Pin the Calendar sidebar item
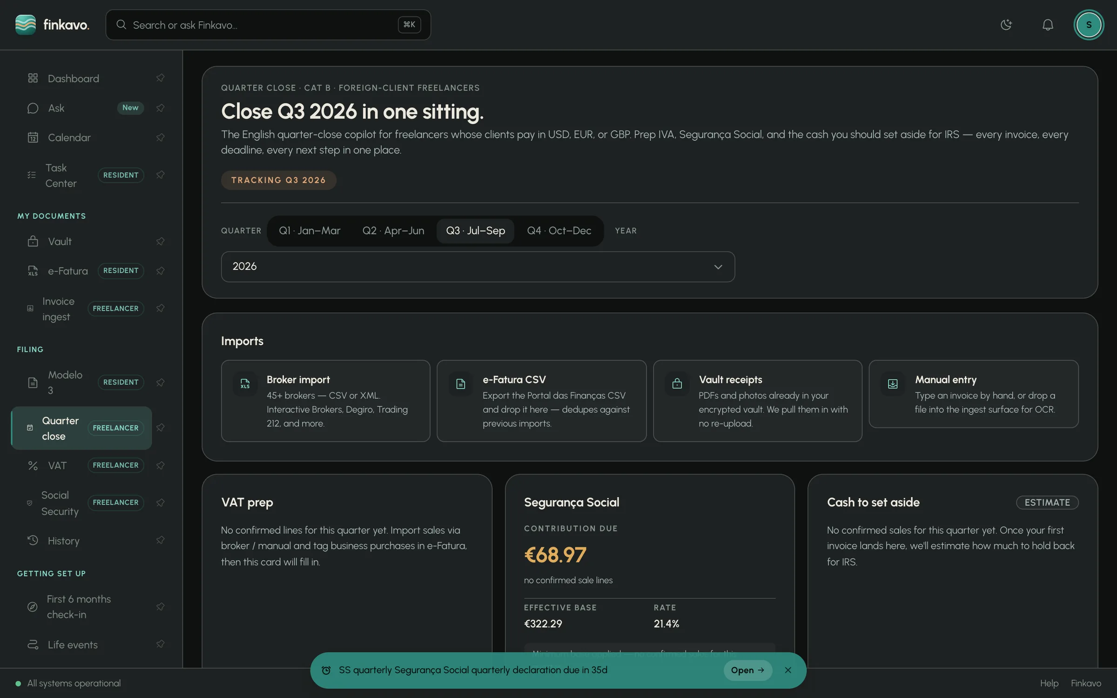Viewport: 1117px width, 698px height. pos(160,137)
